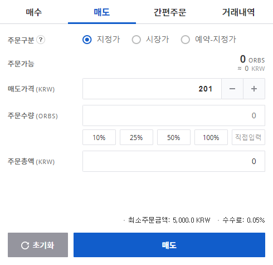Focus the 주문총액 (KRW) input field

pyautogui.click(x=174, y=161)
